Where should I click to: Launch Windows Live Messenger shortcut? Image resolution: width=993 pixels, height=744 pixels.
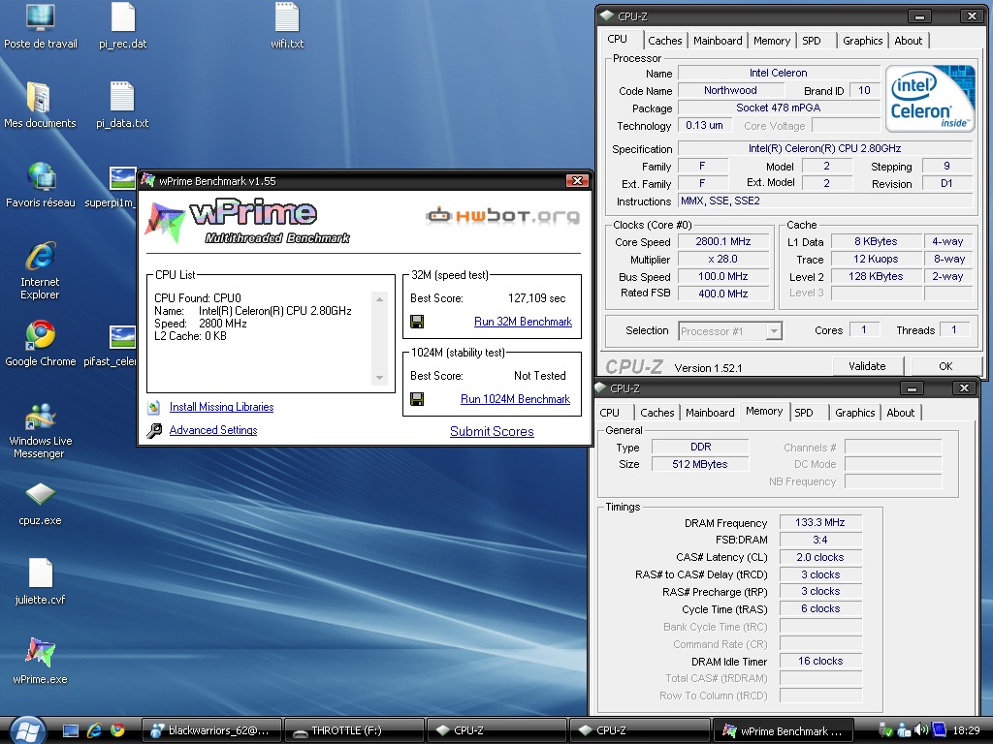tap(39, 430)
